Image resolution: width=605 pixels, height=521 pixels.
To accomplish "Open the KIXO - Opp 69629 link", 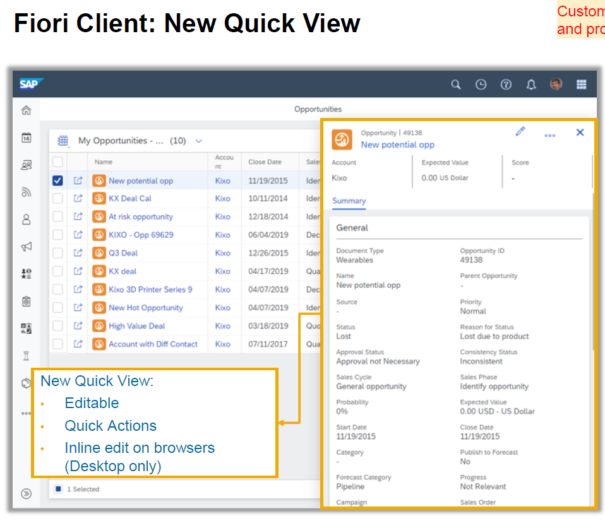I will (141, 235).
